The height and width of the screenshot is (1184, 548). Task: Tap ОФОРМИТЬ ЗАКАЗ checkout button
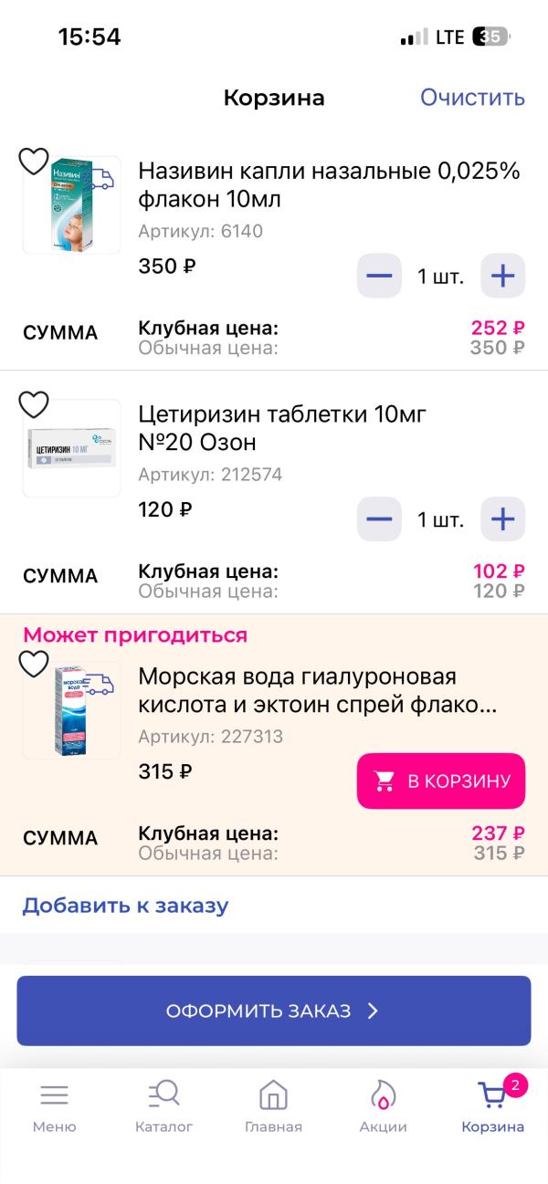[274, 1011]
